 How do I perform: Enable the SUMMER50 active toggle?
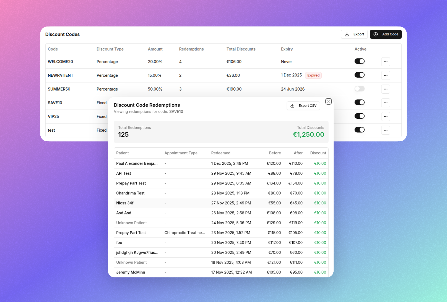pos(359,89)
